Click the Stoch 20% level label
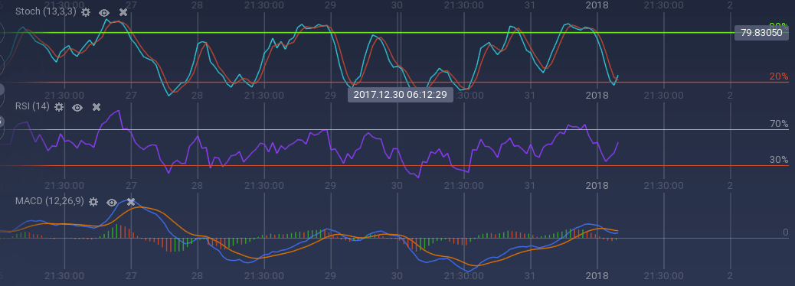 (x=779, y=76)
